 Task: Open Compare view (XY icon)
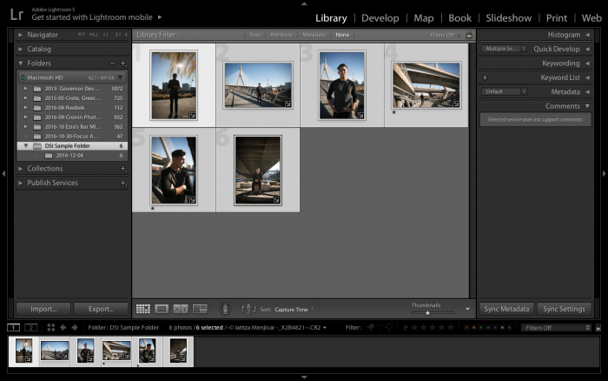click(x=181, y=309)
